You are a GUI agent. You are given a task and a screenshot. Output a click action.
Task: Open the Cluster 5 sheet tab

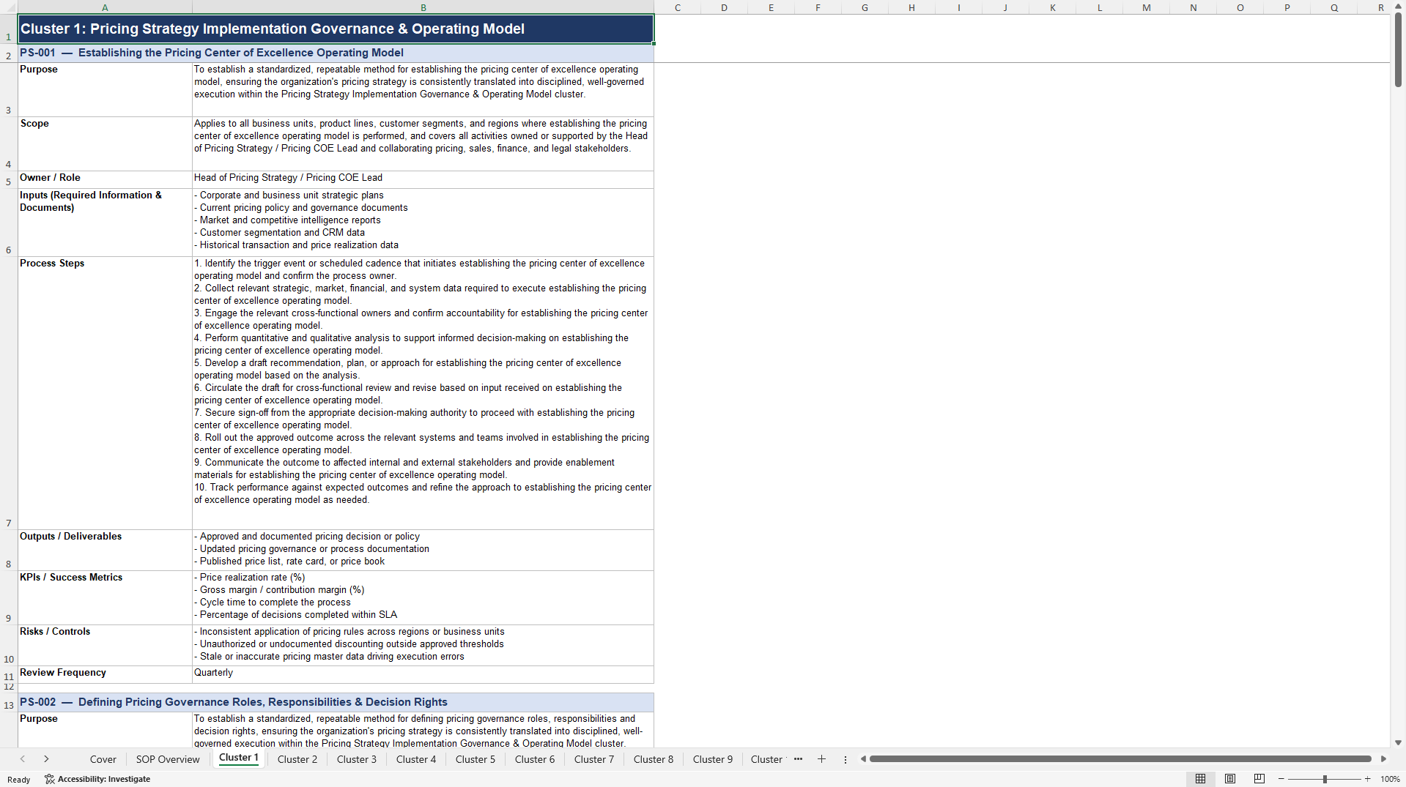pyautogui.click(x=476, y=759)
